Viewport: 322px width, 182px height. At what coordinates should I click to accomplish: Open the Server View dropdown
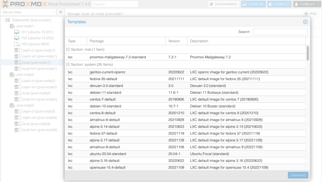tap(53, 12)
